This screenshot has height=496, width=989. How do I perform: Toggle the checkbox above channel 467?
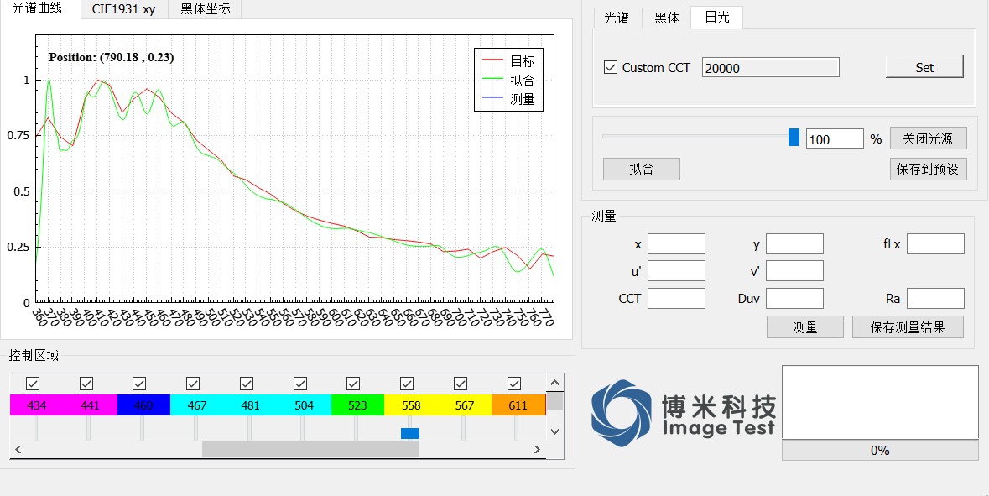(193, 384)
